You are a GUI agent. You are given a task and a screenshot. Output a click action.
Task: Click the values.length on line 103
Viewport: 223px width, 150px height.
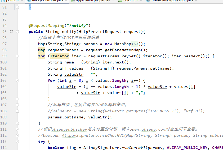click(x=111, y=81)
